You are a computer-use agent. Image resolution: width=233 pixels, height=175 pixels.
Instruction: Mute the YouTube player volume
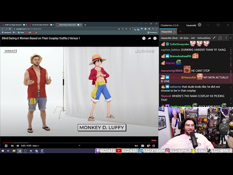pos(17,146)
